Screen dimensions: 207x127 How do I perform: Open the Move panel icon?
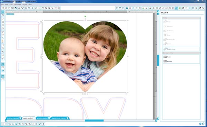click(154, 8)
